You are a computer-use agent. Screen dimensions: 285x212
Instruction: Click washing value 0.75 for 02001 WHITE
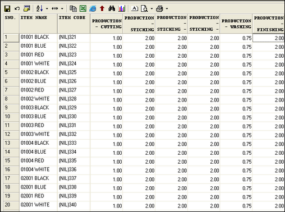[247, 206]
